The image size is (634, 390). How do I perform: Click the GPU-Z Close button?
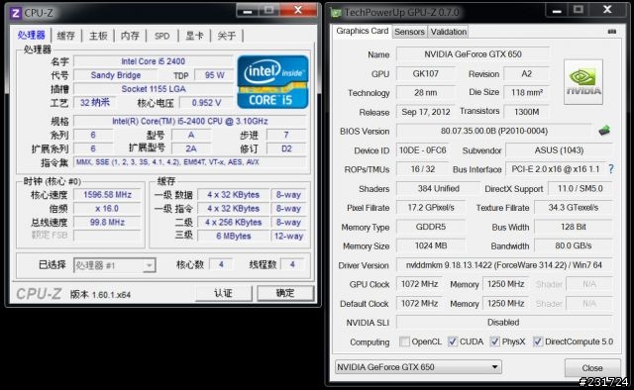[x=592, y=368]
